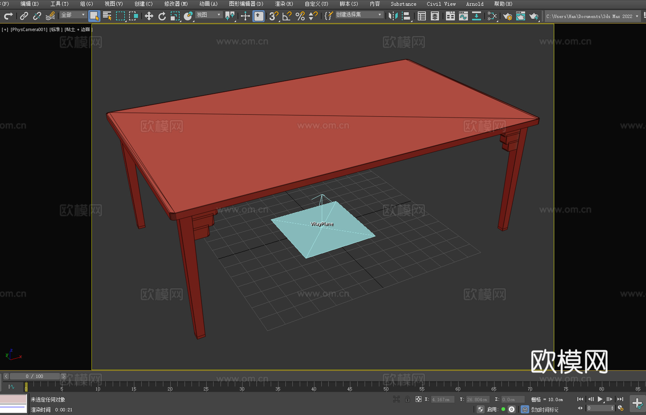This screenshot has height=415, width=646.
Task: Click the Use Pivot Point Center icon
Action: click(230, 16)
